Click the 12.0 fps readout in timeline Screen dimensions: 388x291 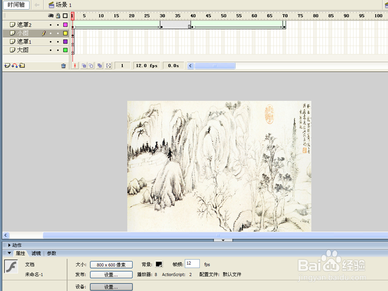click(x=147, y=65)
